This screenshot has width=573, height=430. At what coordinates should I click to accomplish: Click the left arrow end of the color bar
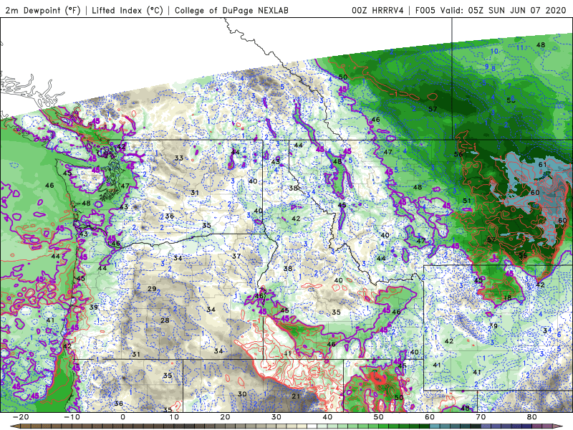point(14,426)
